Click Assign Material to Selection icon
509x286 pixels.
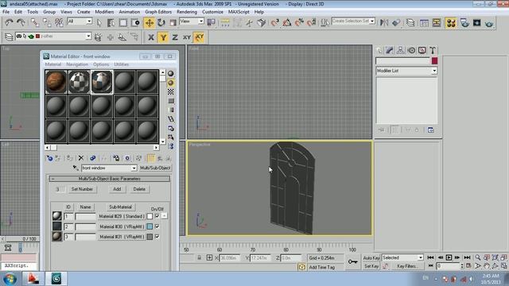coord(69,158)
